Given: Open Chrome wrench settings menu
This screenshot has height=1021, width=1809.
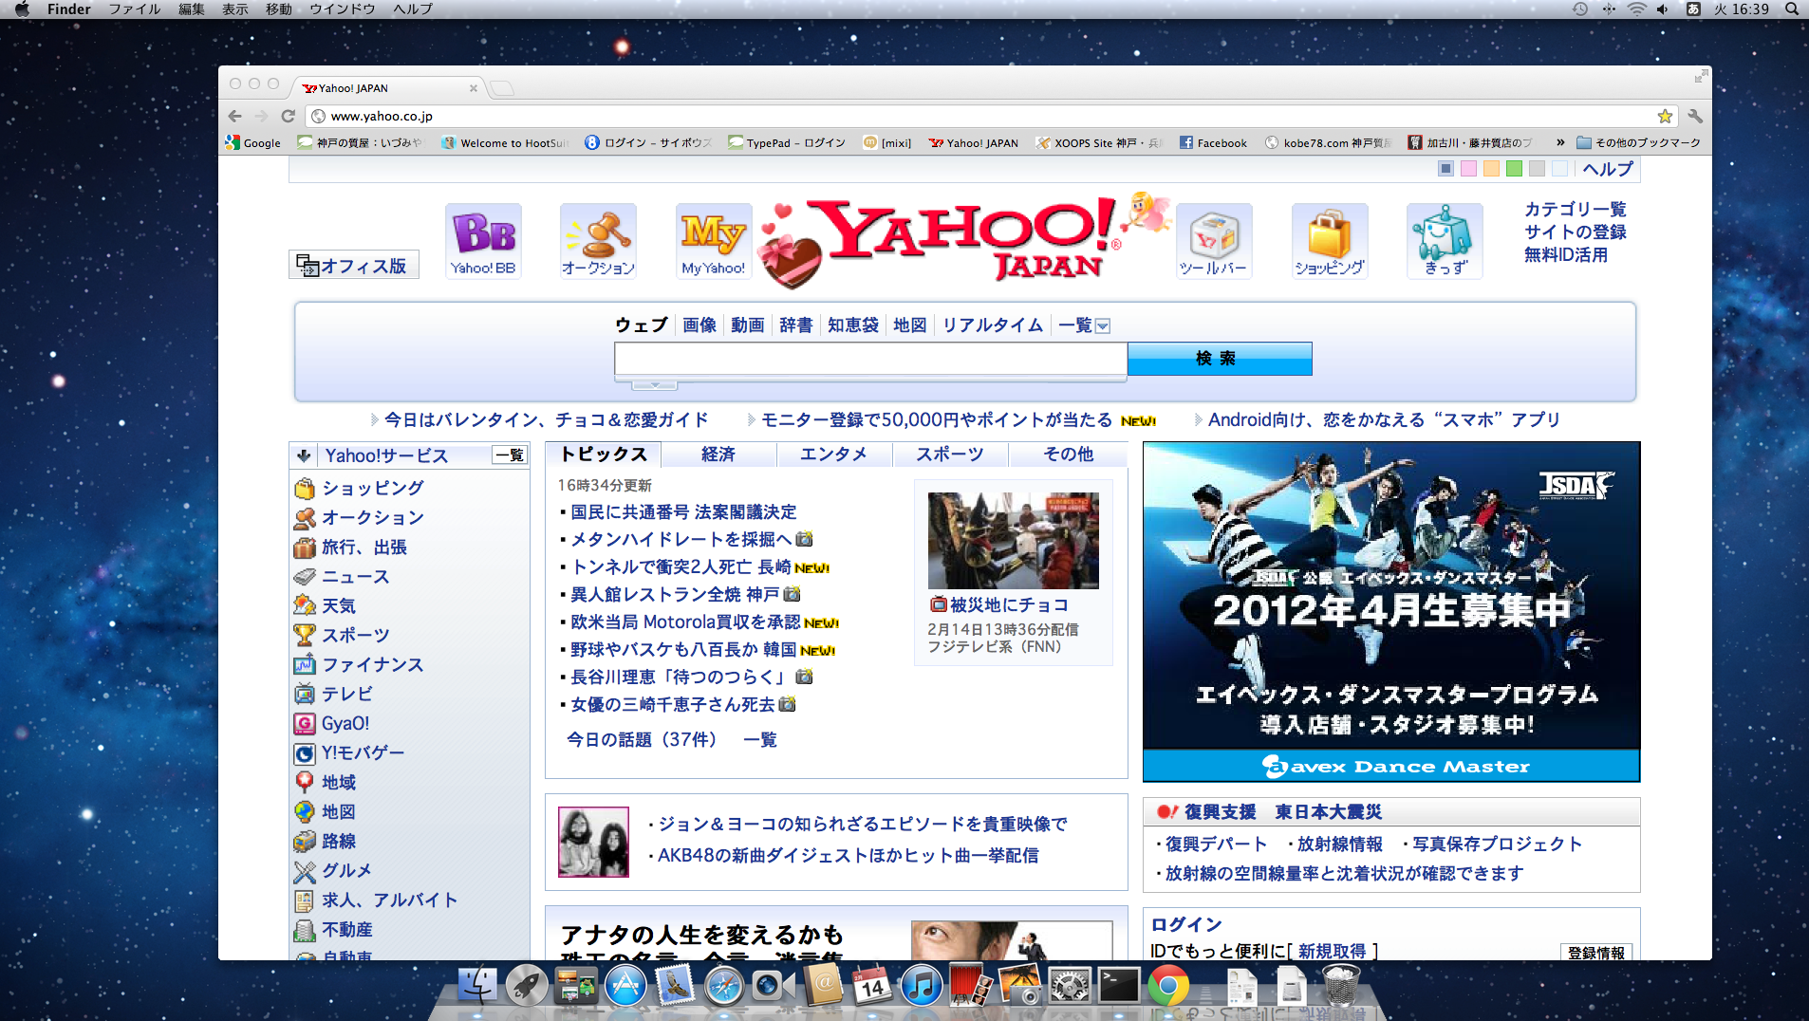Looking at the screenshot, I should point(1695,116).
